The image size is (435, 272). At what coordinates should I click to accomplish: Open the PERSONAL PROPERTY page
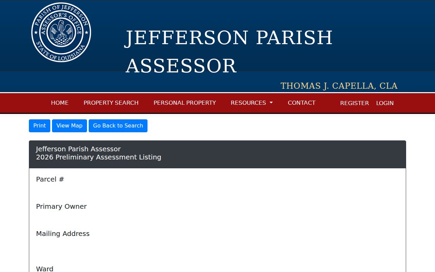tap(185, 103)
